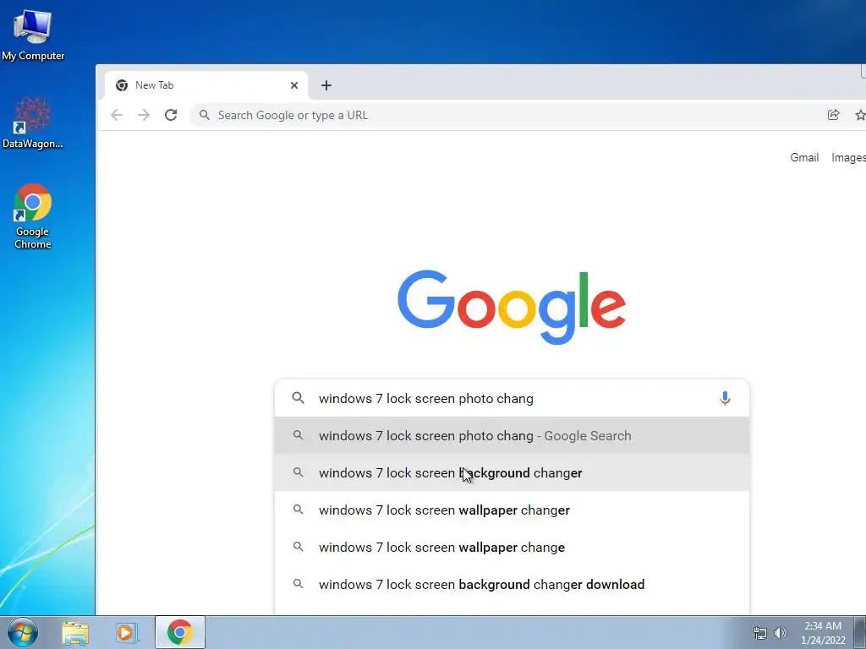Bookmark this page with star icon
866x649 pixels.
(x=860, y=115)
